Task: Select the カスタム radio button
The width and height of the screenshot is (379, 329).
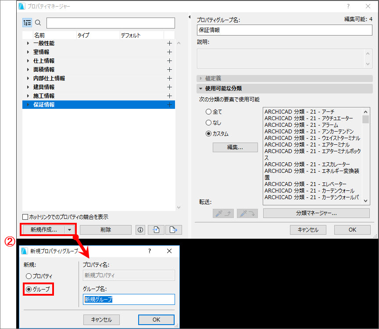Action: pyautogui.click(x=208, y=133)
